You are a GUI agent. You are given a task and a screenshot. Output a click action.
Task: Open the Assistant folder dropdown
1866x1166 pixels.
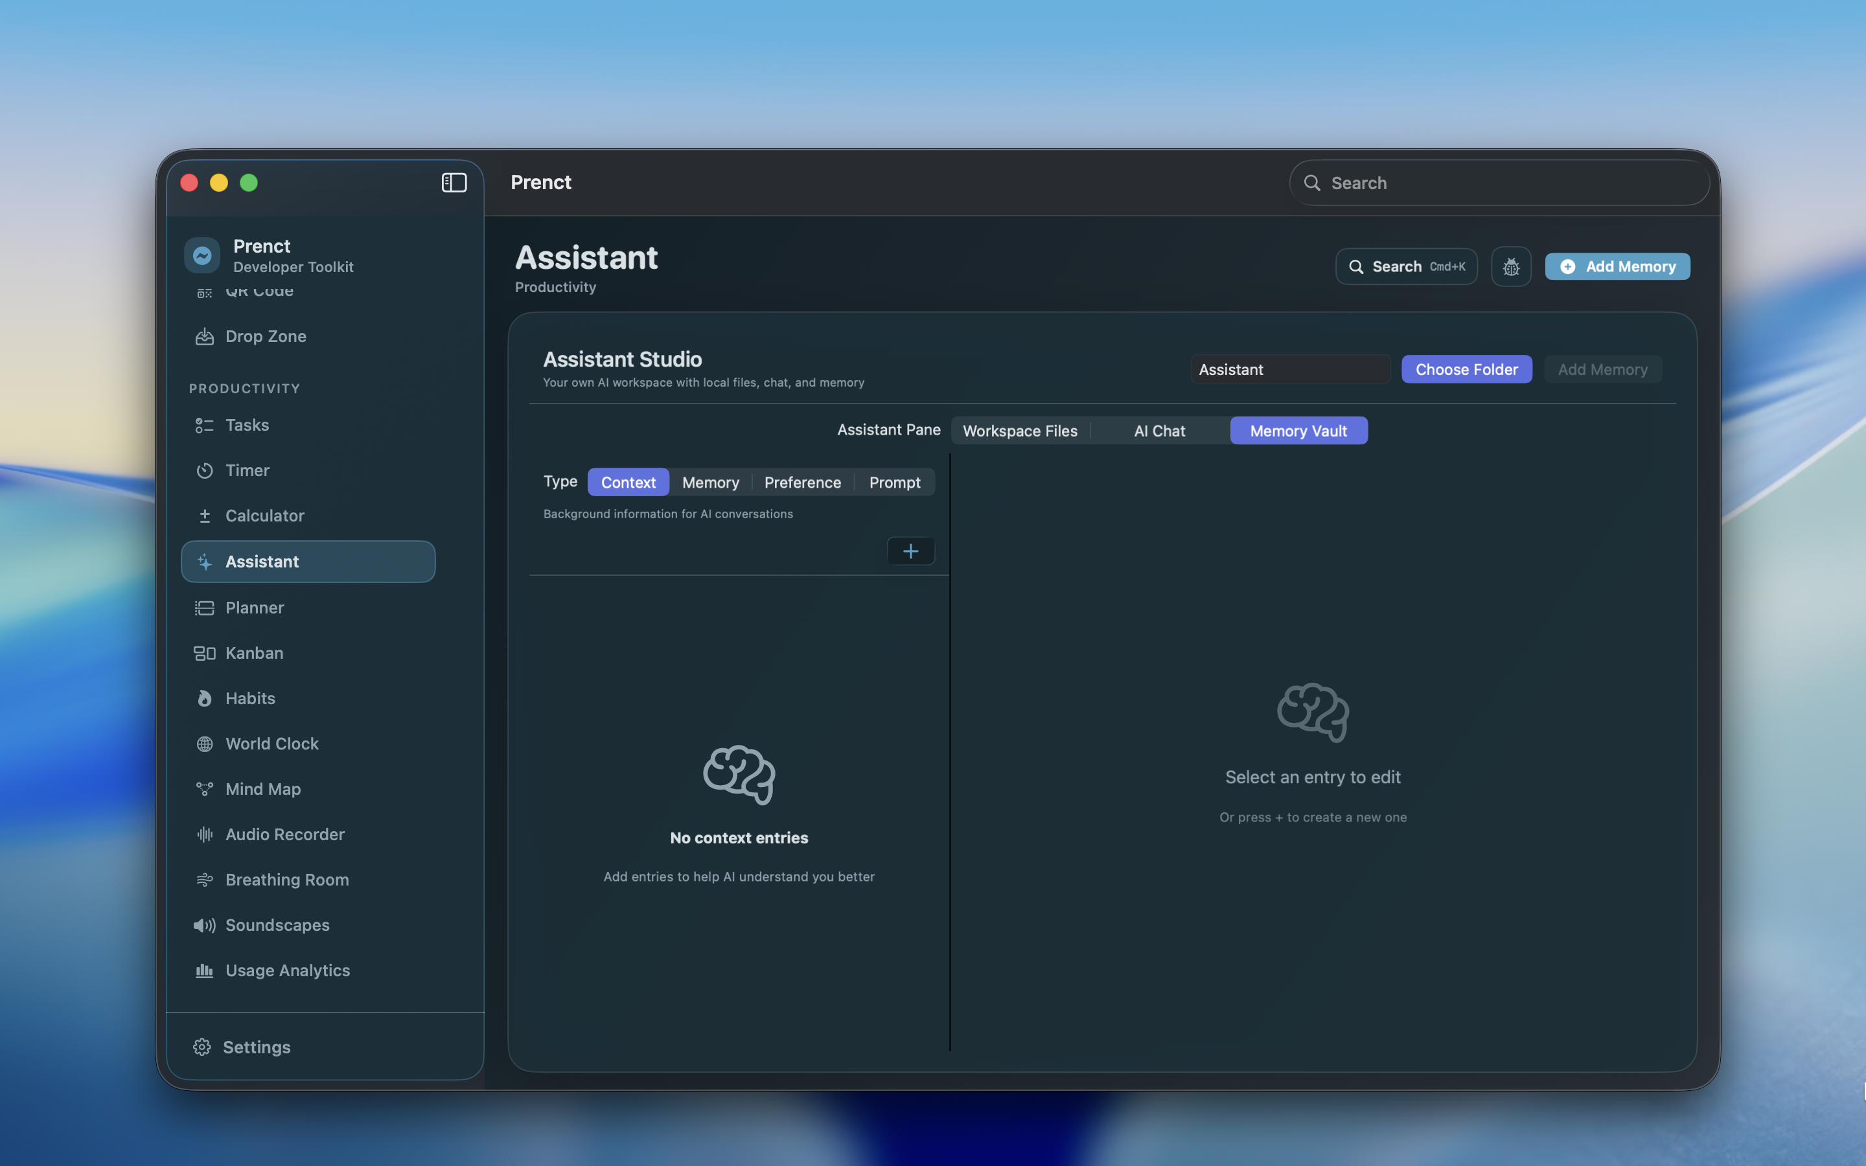pos(1290,369)
